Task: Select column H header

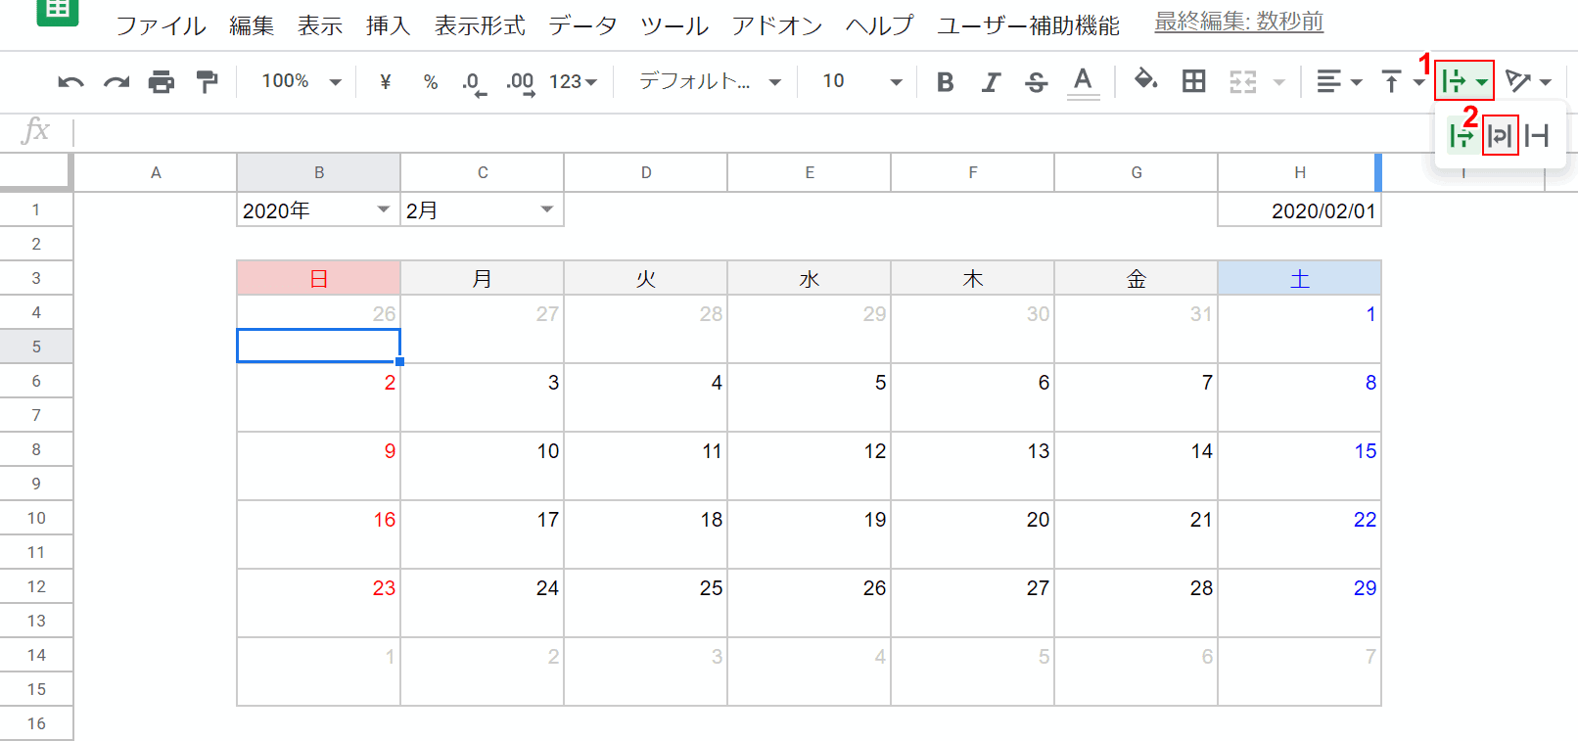Action: coord(1299,172)
